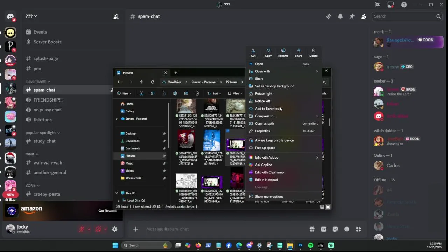Choose Always keep on this device
The height and width of the screenshot is (252, 448).
click(284, 140)
